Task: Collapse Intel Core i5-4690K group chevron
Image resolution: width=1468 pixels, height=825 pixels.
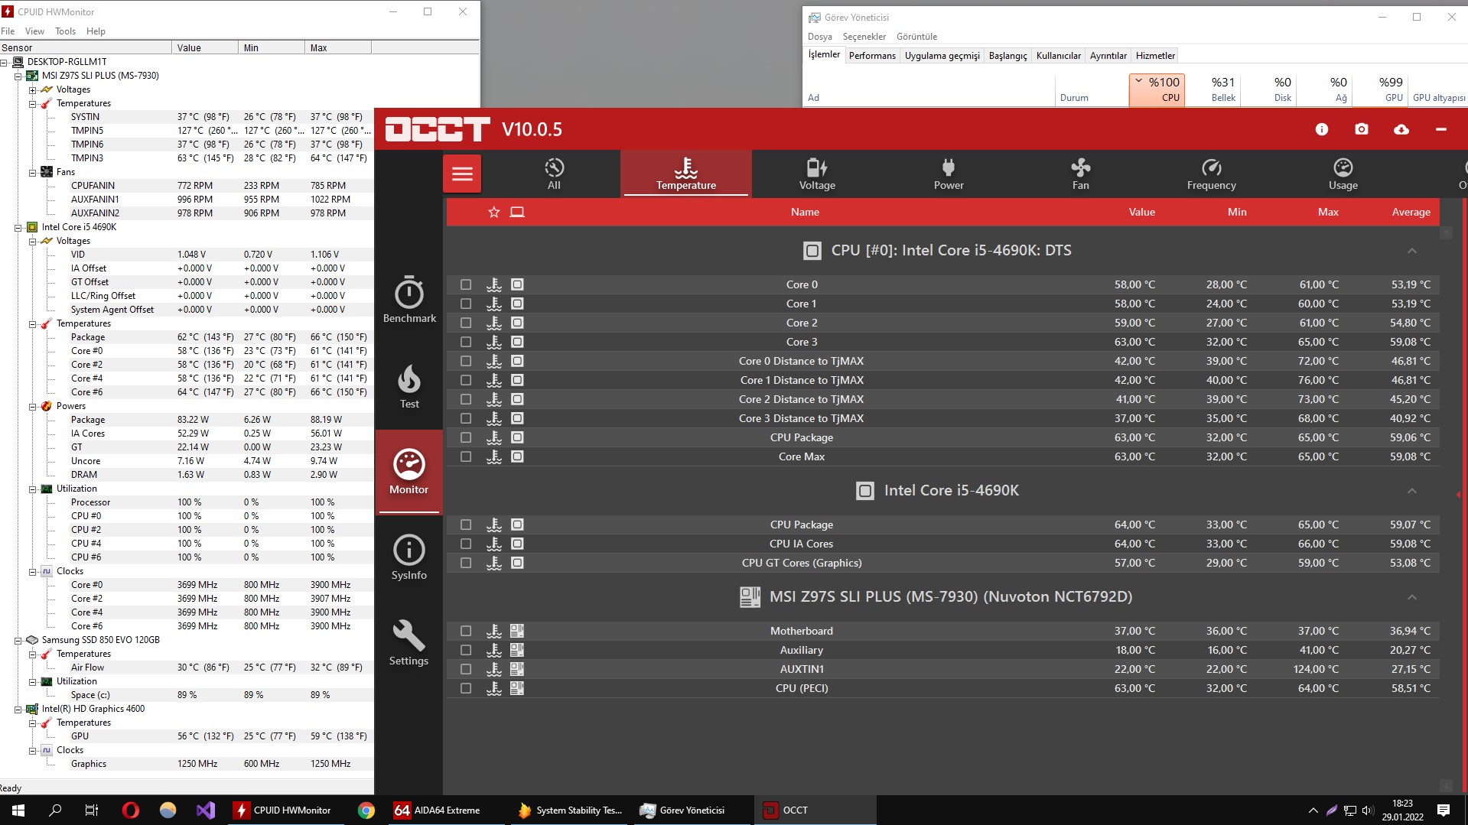Action: 1412,491
